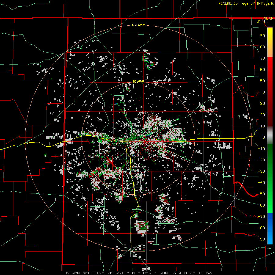Click the -60 value on the velocity scale

pos(261,205)
